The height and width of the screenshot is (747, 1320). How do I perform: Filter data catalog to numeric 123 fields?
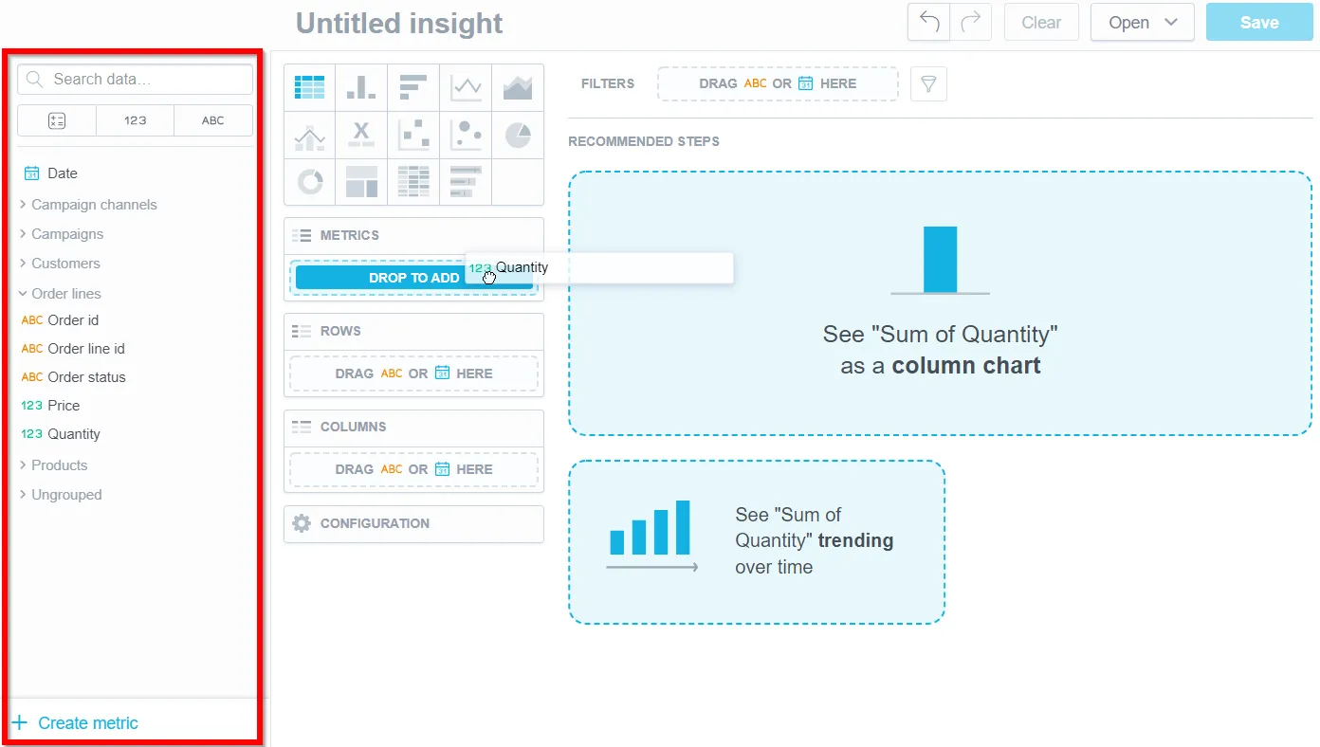tap(135, 120)
